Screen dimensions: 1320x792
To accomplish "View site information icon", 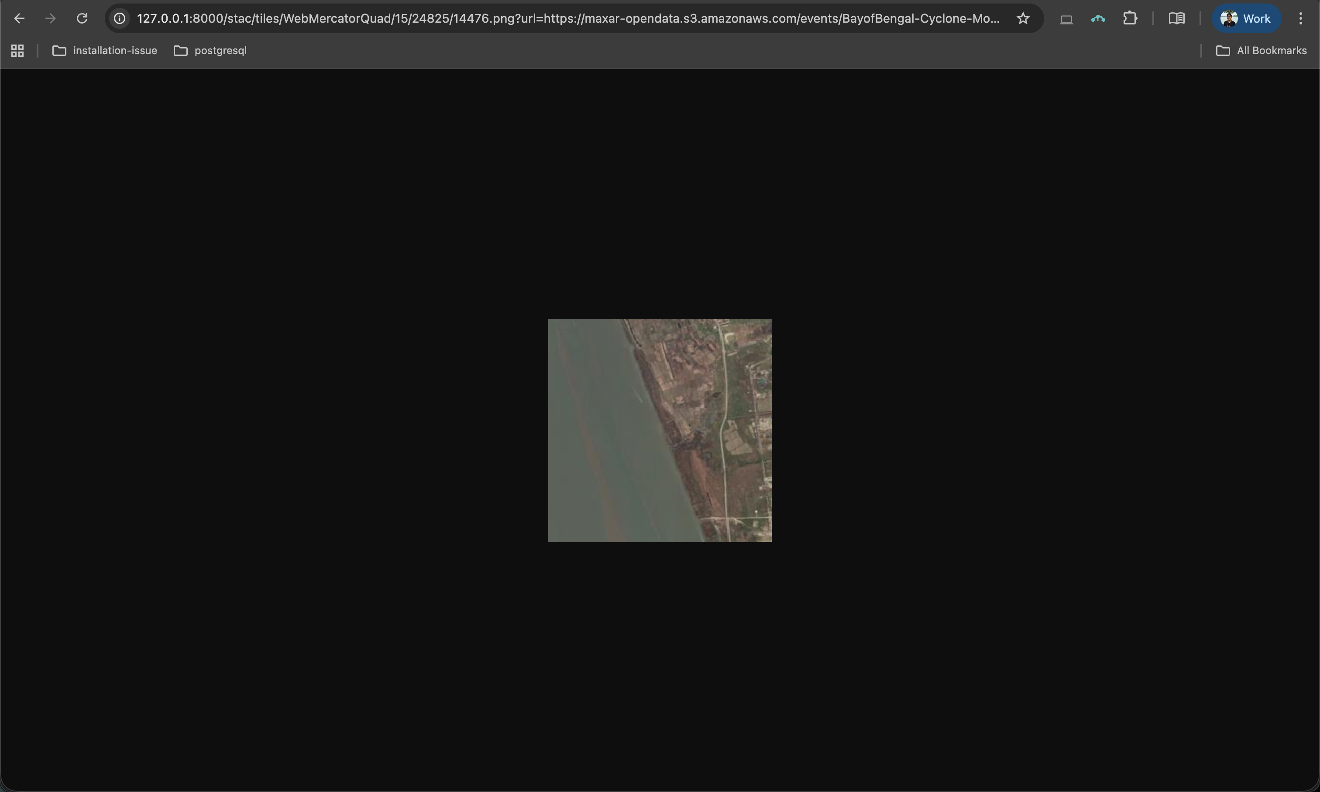I will (x=120, y=19).
